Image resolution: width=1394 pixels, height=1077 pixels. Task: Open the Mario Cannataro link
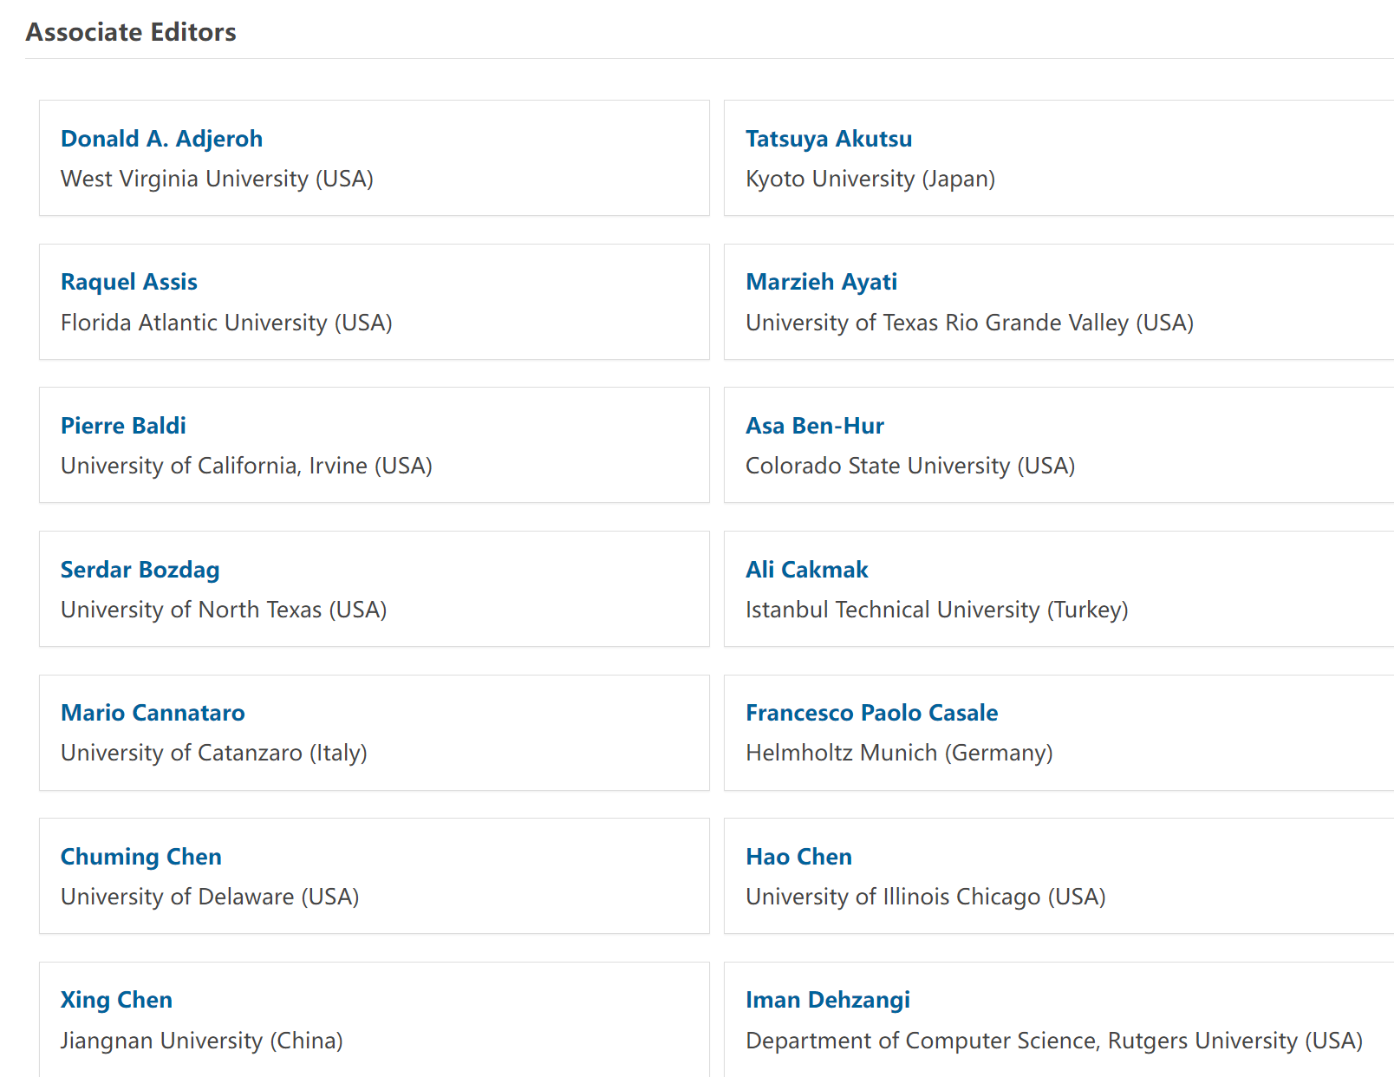click(x=153, y=713)
